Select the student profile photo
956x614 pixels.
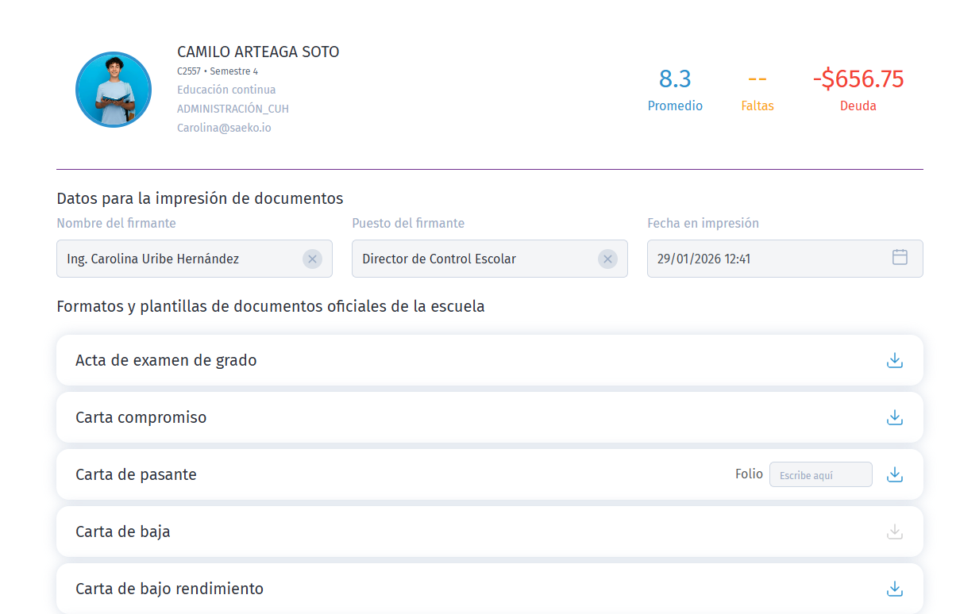tap(114, 89)
